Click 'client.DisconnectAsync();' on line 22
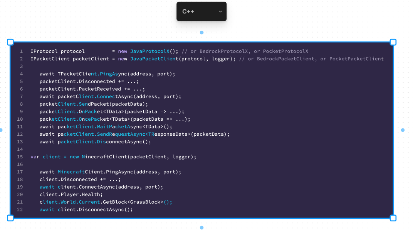The image size is (413, 231). click(95, 210)
